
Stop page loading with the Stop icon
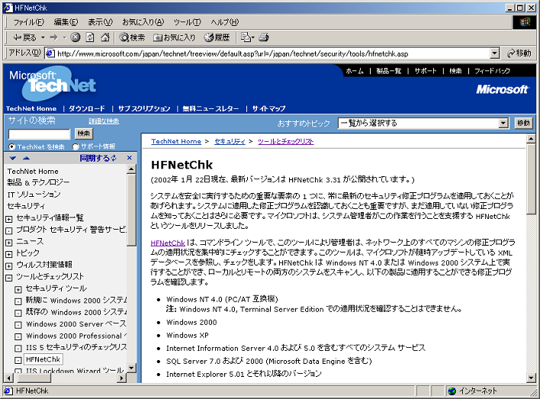76,37
